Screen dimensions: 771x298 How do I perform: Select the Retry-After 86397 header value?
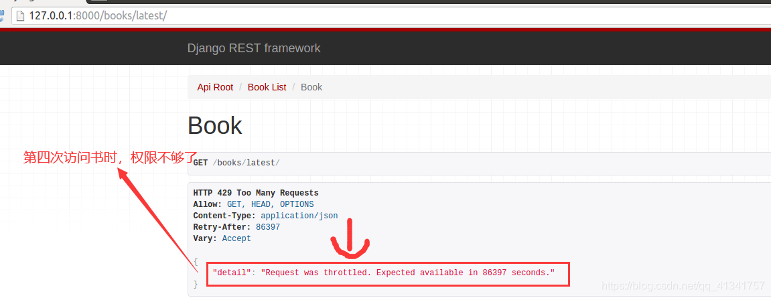tap(268, 227)
